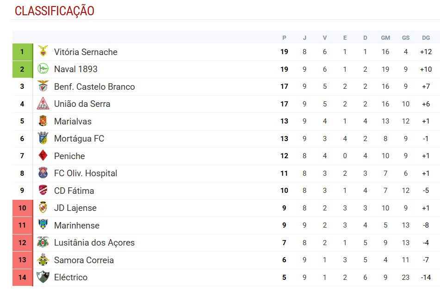Click the GM goals scored column header
440x290 pixels.
[x=385, y=38]
